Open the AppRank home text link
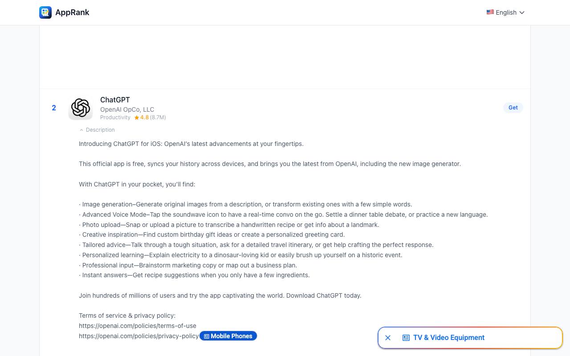570x356 pixels. [72, 12]
